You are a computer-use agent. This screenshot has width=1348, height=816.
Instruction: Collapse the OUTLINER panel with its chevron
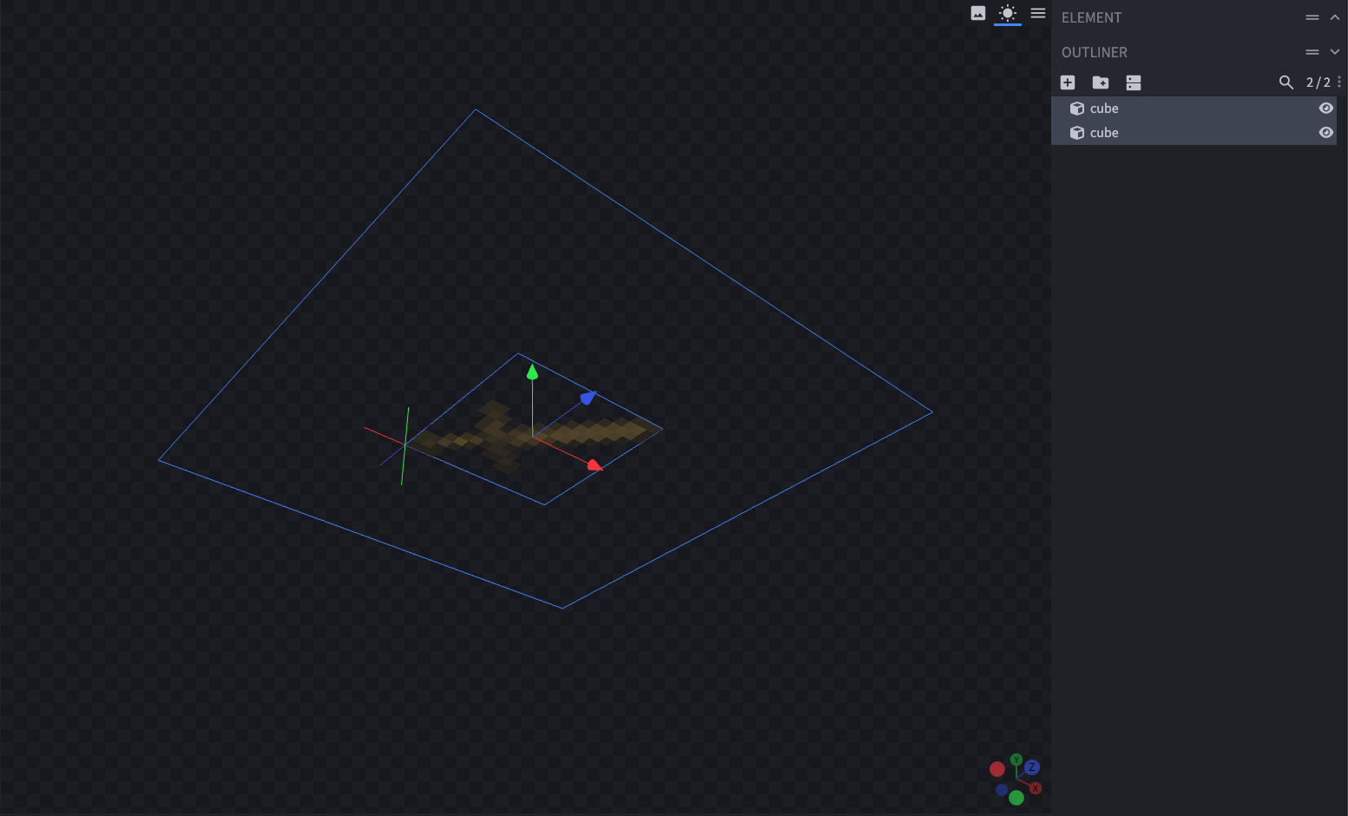(1335, 52)
